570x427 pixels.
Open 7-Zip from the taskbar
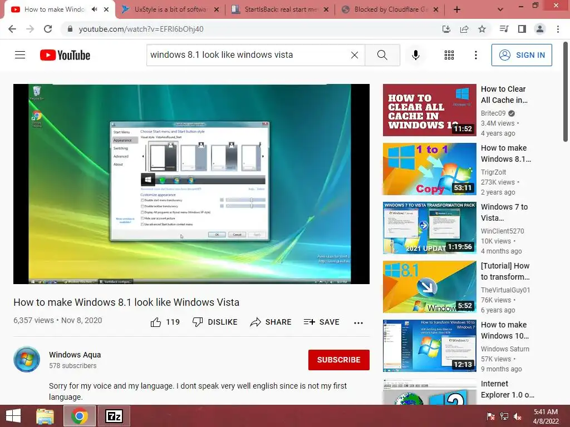point(114,416)
